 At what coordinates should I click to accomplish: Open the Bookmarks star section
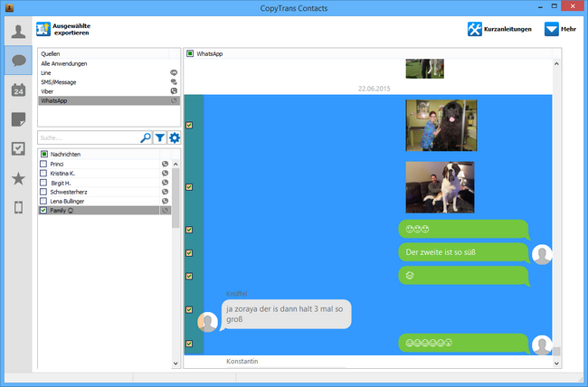(x=16, y=179)
